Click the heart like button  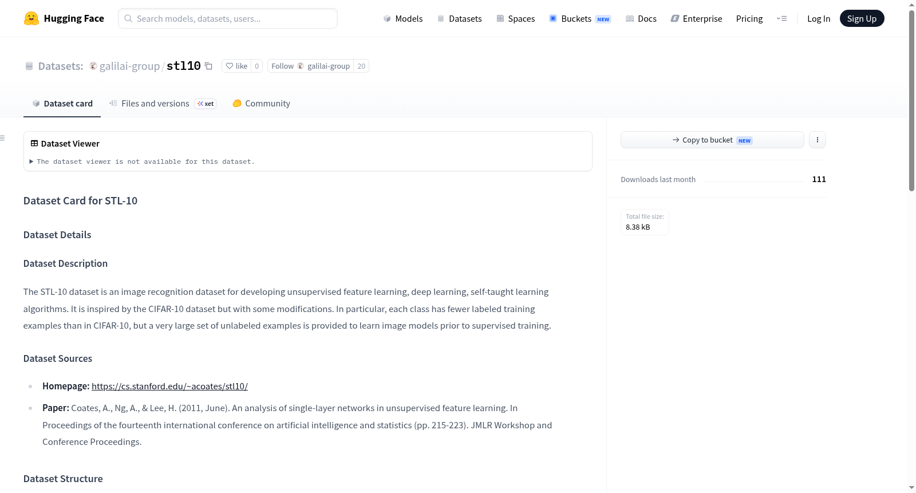tap(236, 66)
